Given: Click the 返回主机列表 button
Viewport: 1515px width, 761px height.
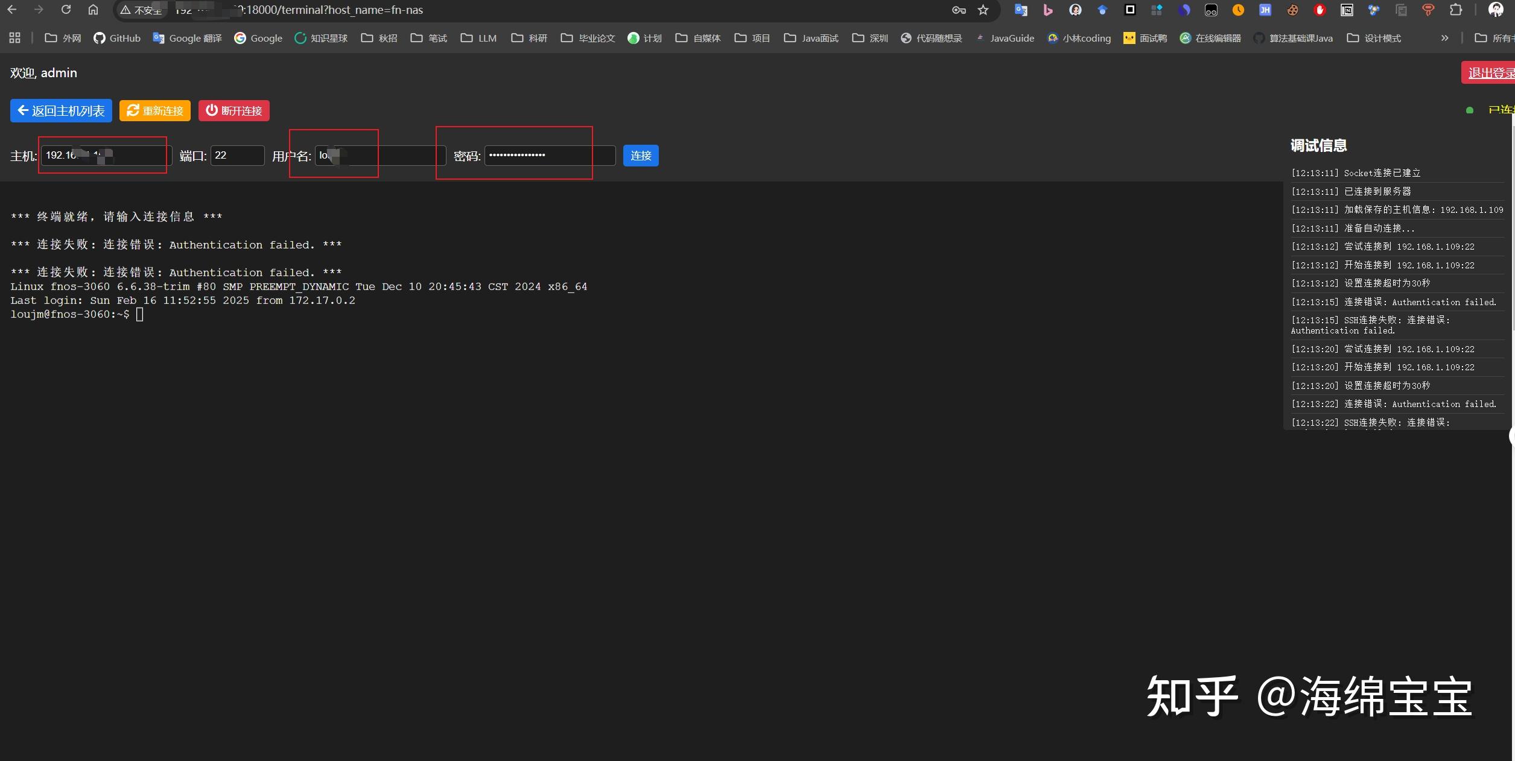Looking at the screenshot, I should pos(61,110).
